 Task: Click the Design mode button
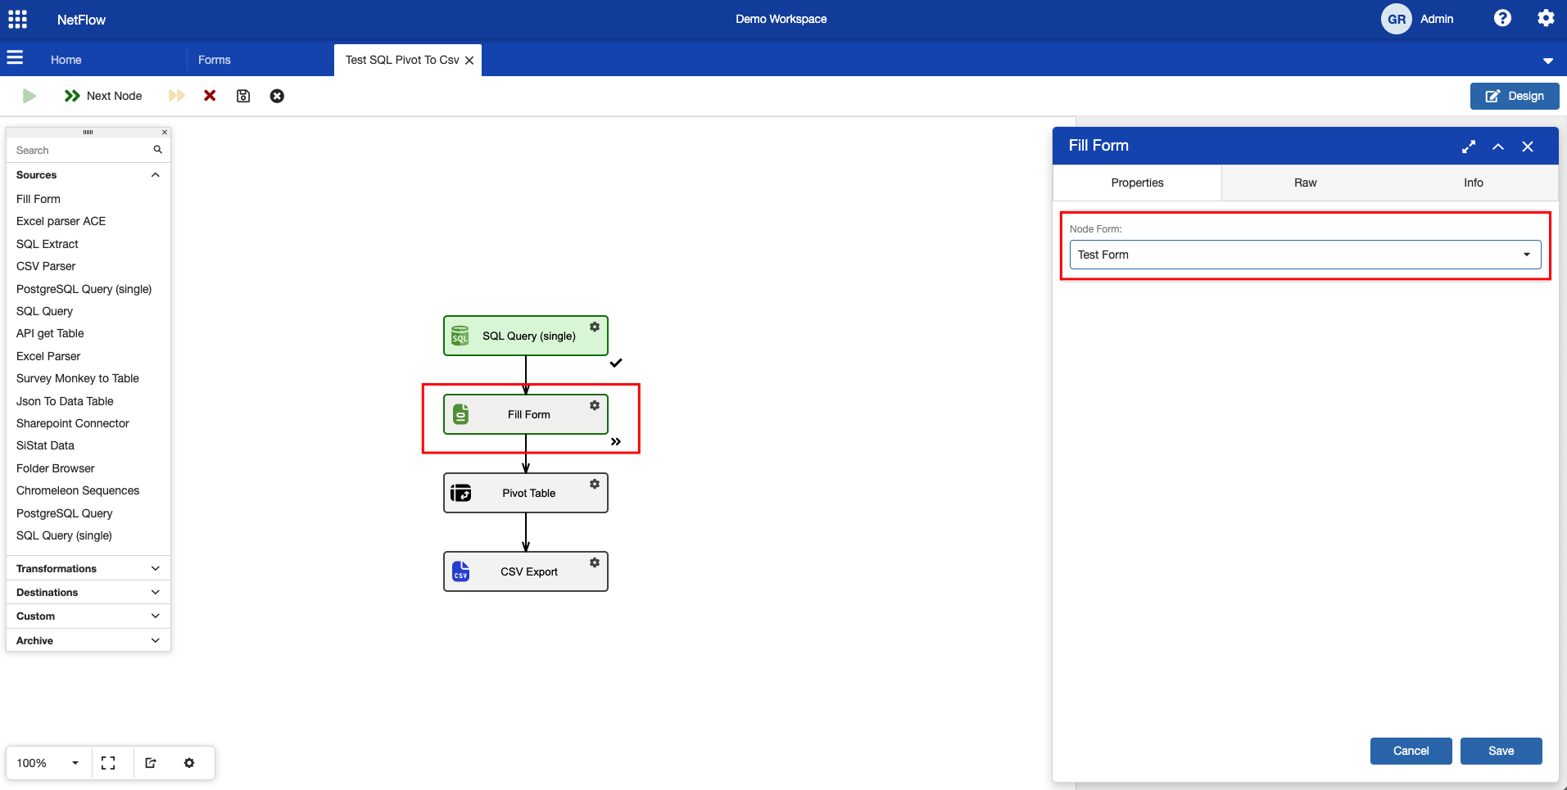(1515, 96)
